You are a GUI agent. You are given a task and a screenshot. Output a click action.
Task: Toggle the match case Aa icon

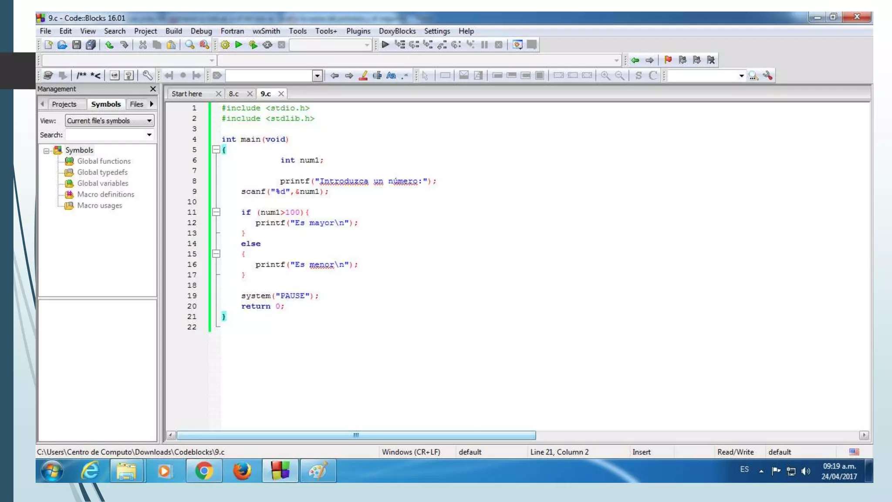pyautogui.click(x=391, y=76)
